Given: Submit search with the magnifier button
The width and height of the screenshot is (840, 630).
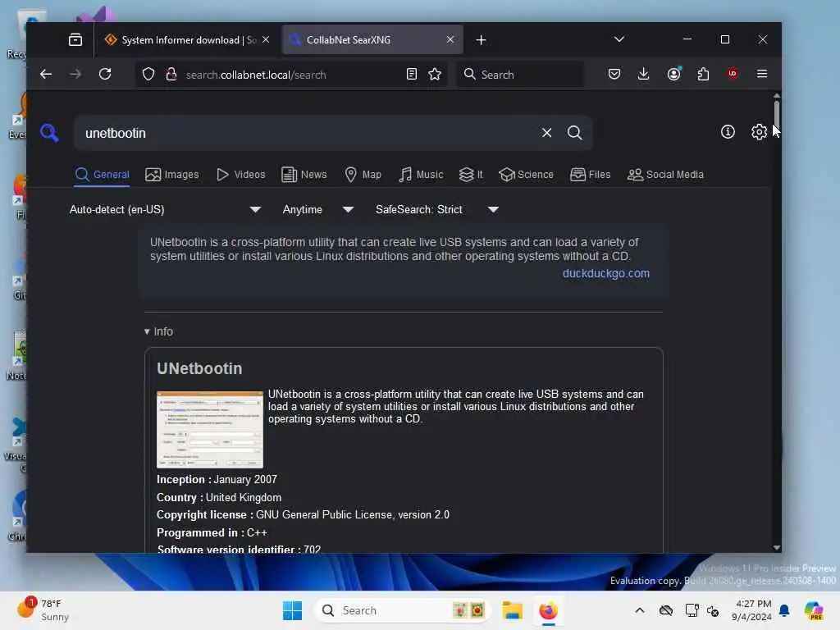Looking at the screenshot, I should tap(575, 132).
